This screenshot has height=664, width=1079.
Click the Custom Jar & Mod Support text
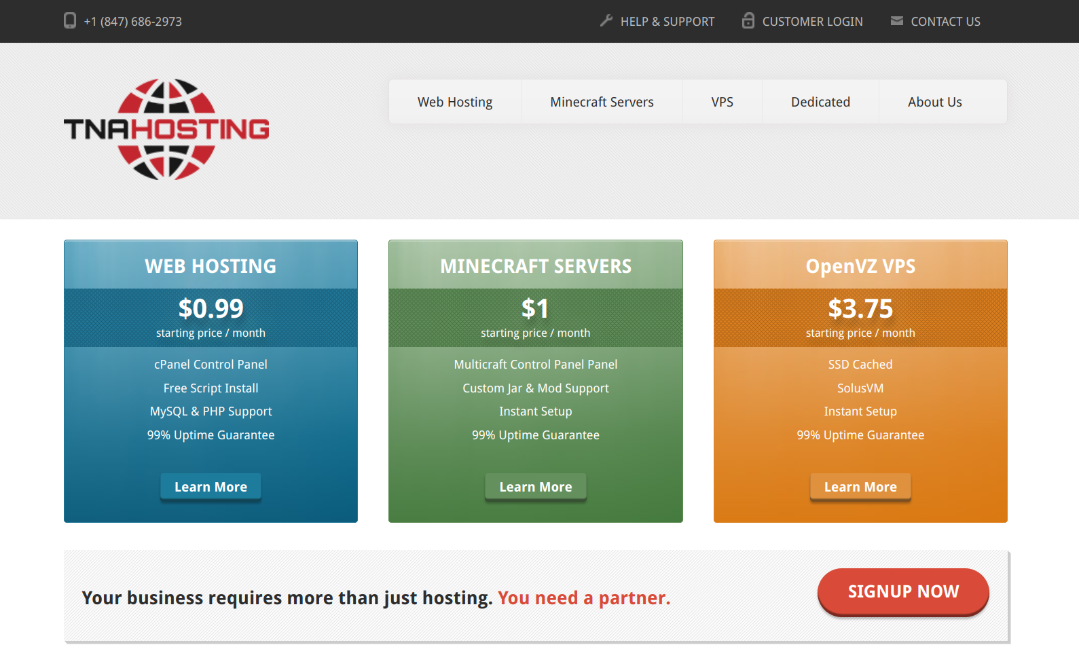click(536, 388)
